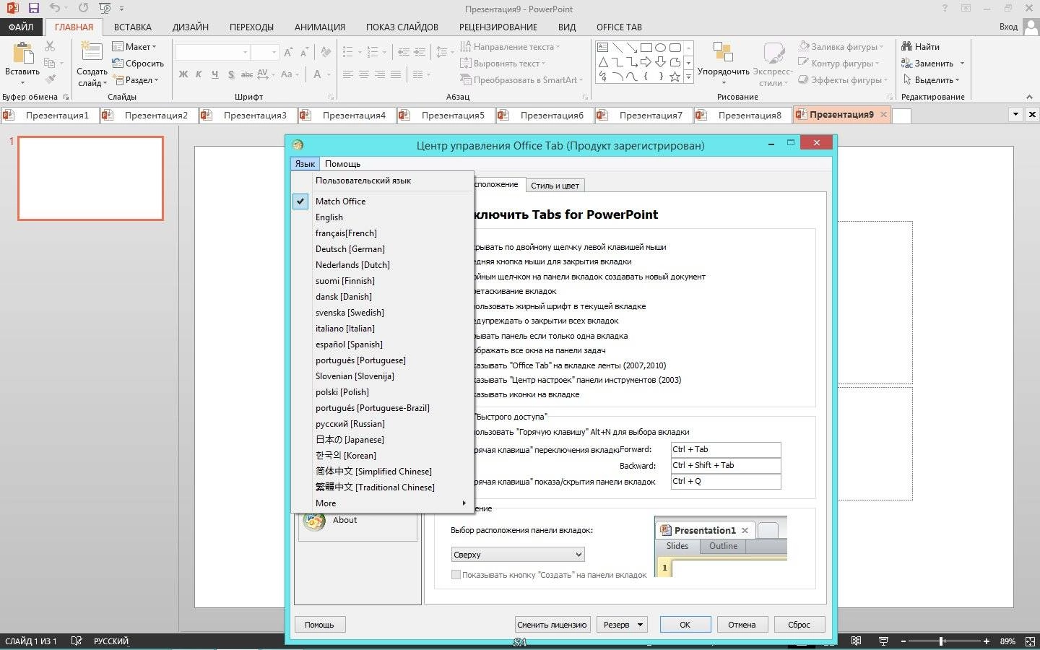The height and width of the screenshot is (650, 1040).
Task: Open the Макет layout dropdown
Action: pos(134,47)
